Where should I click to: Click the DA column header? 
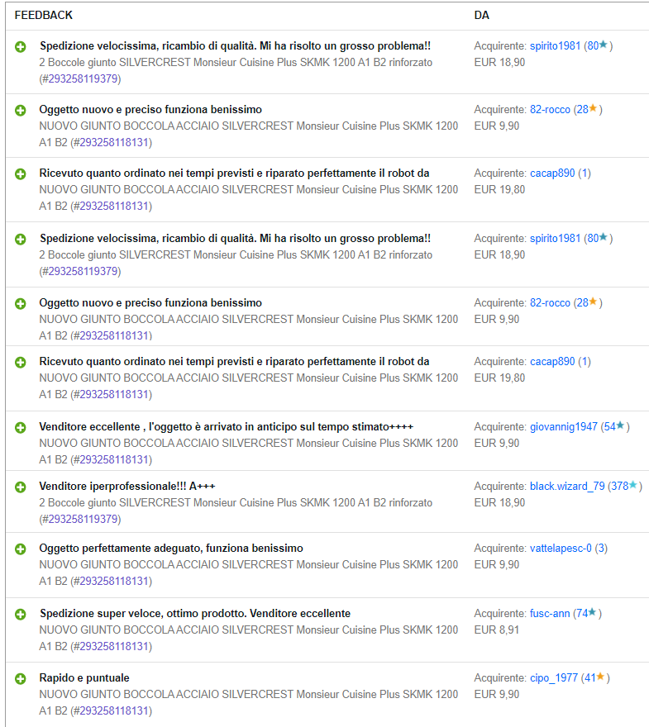pos(481,16)
